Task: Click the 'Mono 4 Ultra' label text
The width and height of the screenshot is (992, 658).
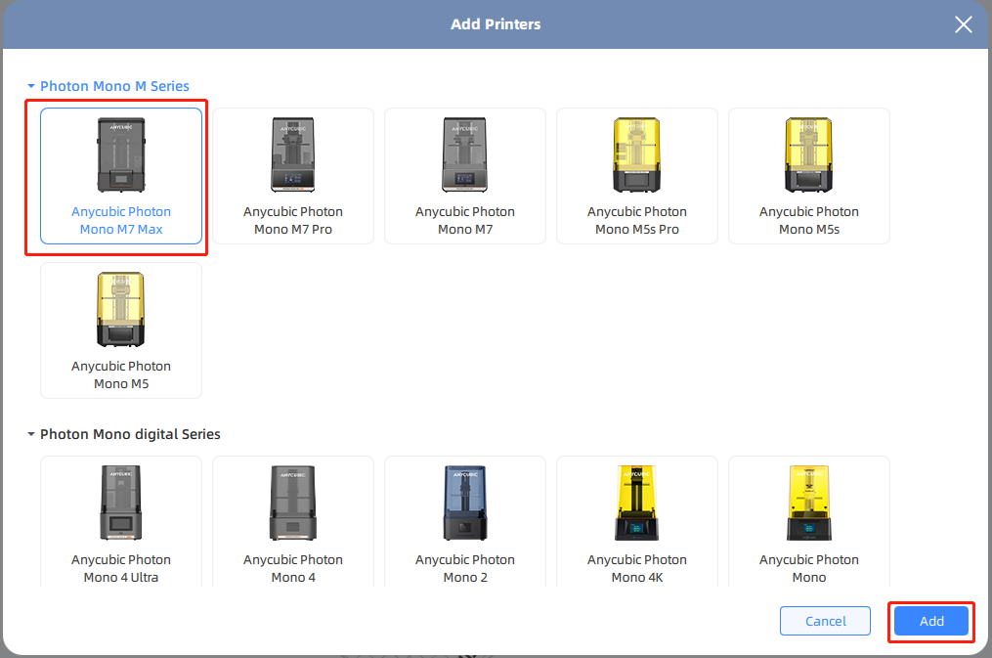Action: [121, 578]
